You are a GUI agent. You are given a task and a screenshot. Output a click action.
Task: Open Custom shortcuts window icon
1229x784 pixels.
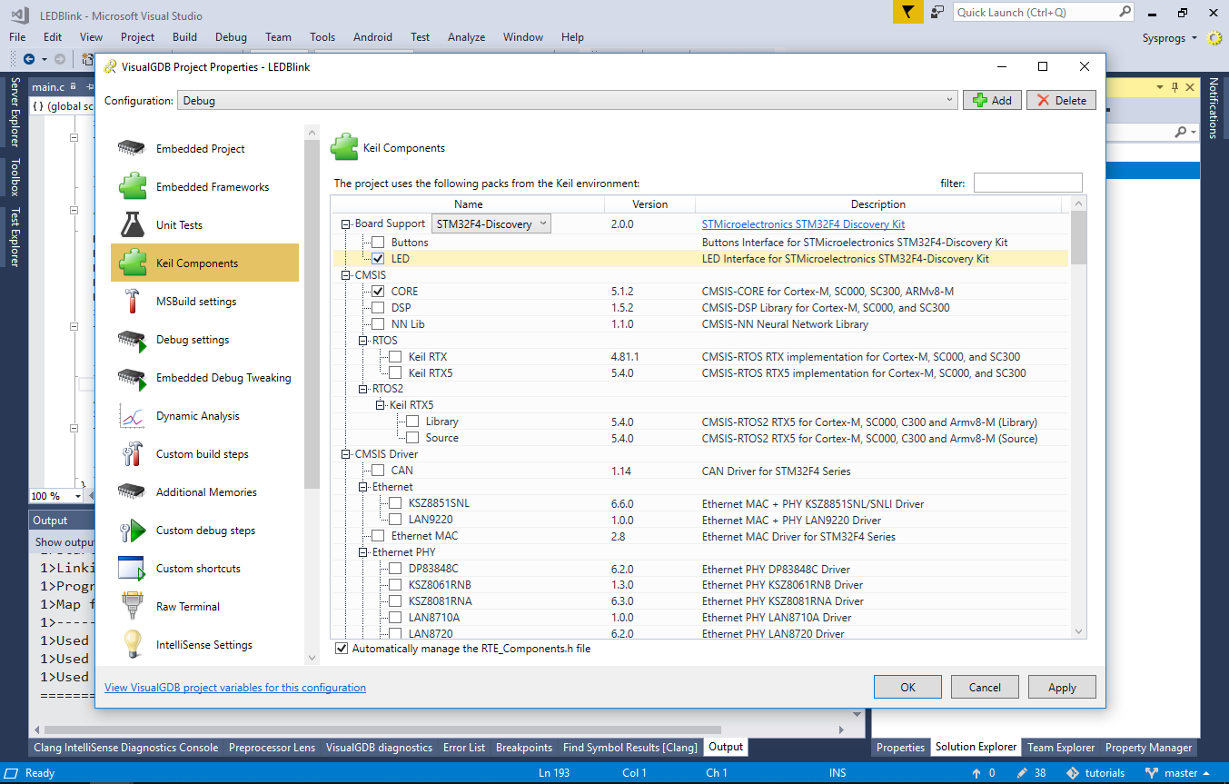click(132, 568)
